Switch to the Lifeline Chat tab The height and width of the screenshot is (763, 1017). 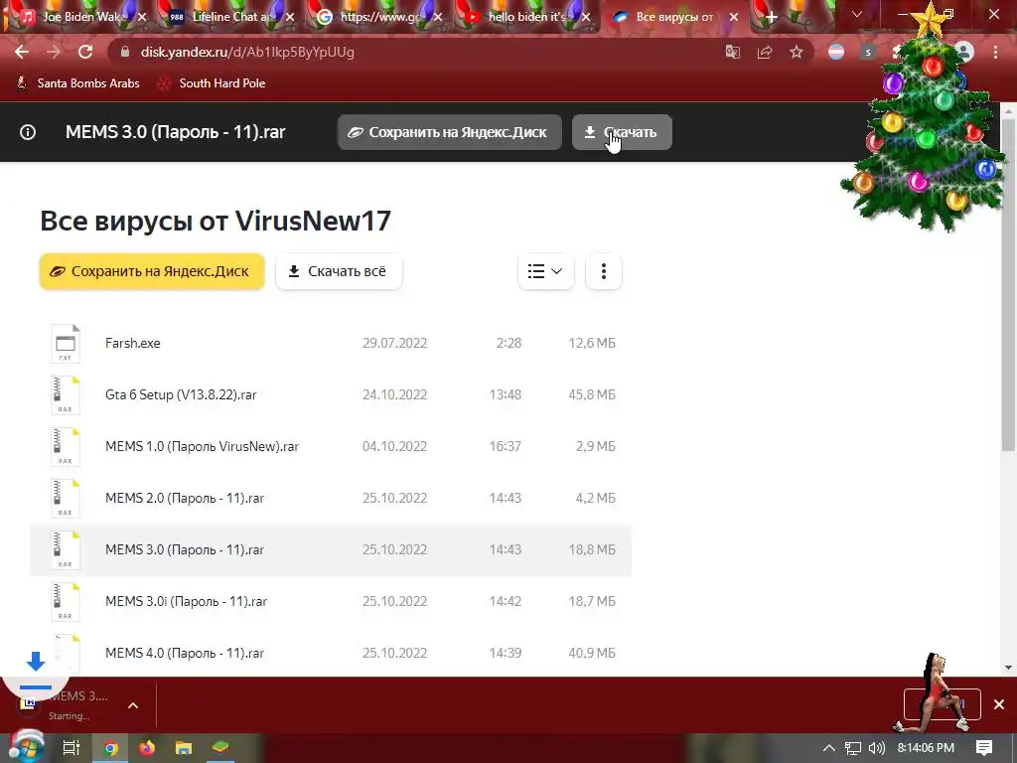point(227,17)
